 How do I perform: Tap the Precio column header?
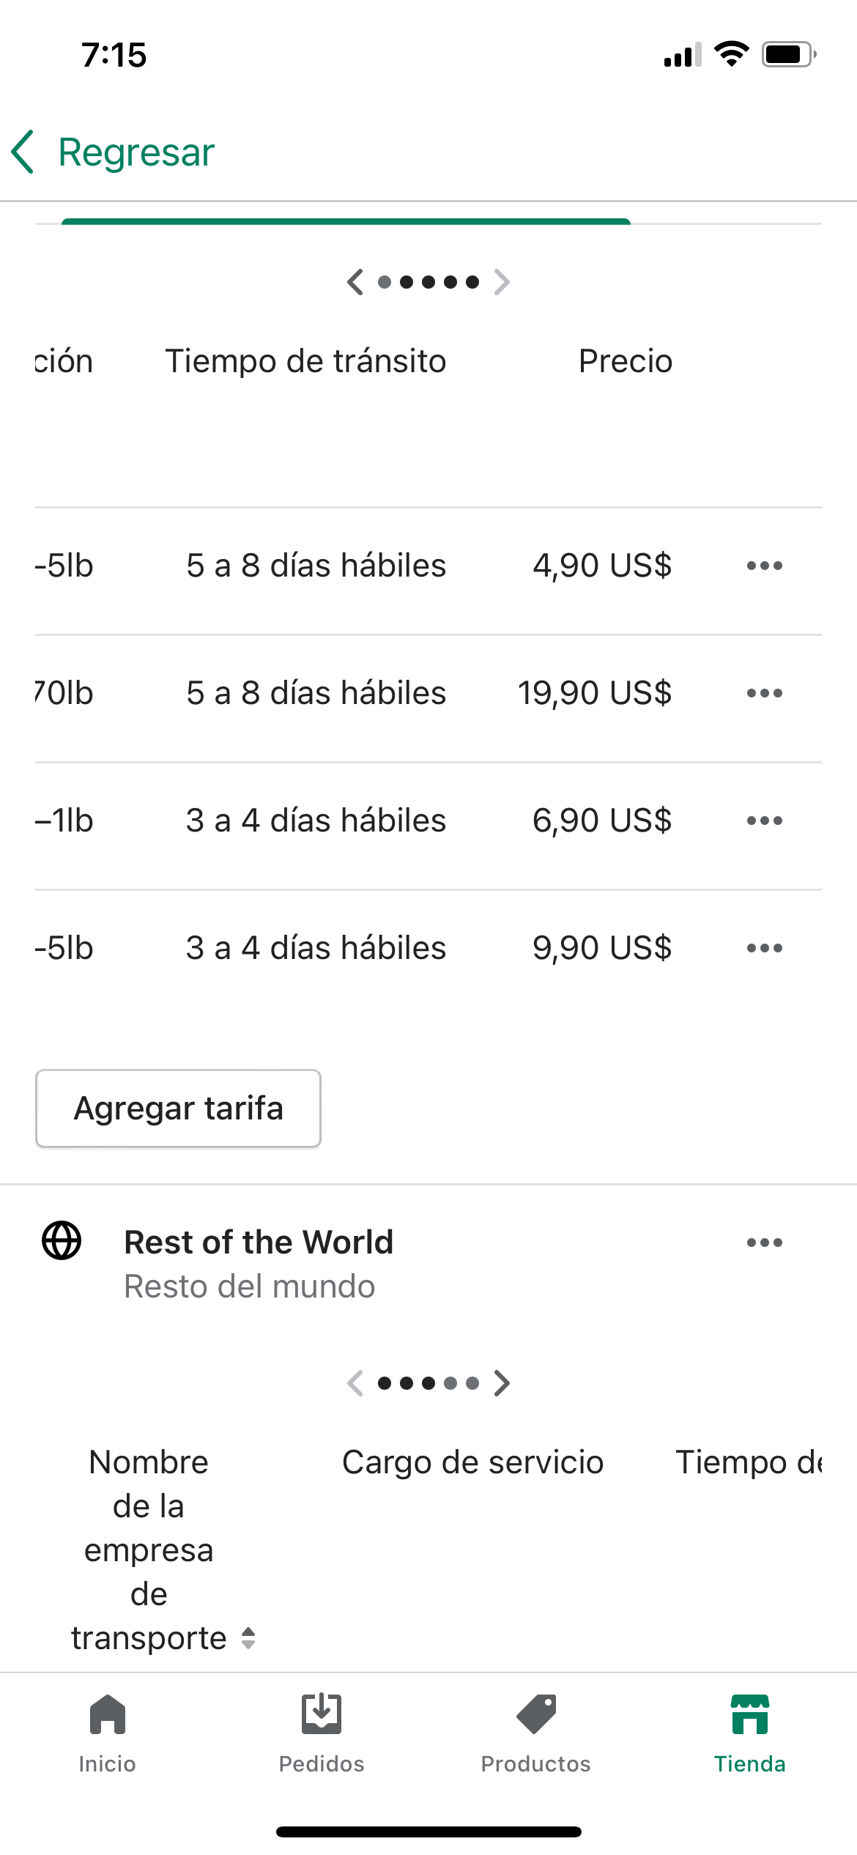point(625,361)
